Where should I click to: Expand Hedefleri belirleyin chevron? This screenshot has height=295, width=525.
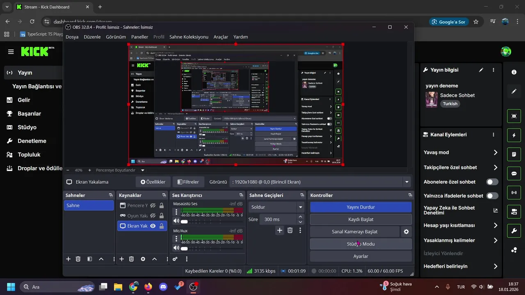coord(495,266)
